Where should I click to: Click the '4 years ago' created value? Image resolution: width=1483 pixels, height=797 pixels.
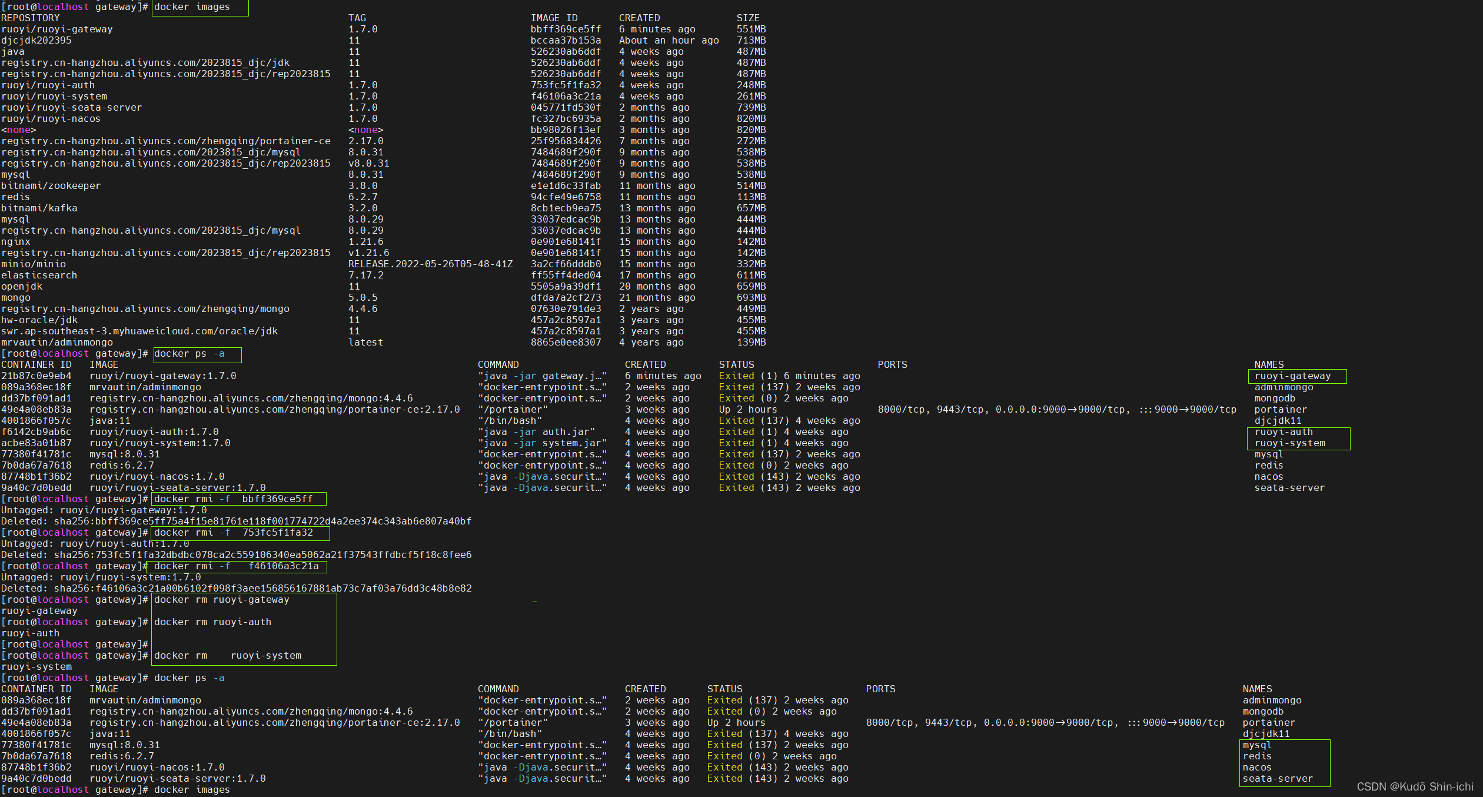click(651, 343)
